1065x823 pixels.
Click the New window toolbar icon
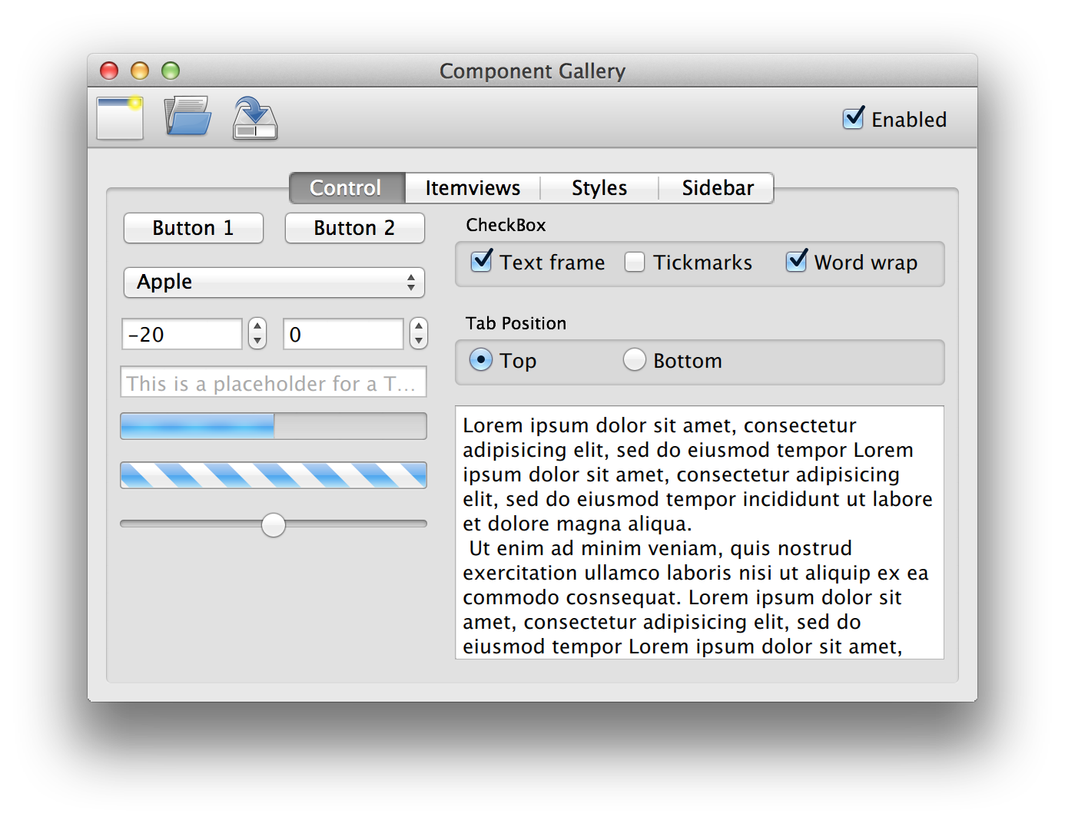click(120, 118)
